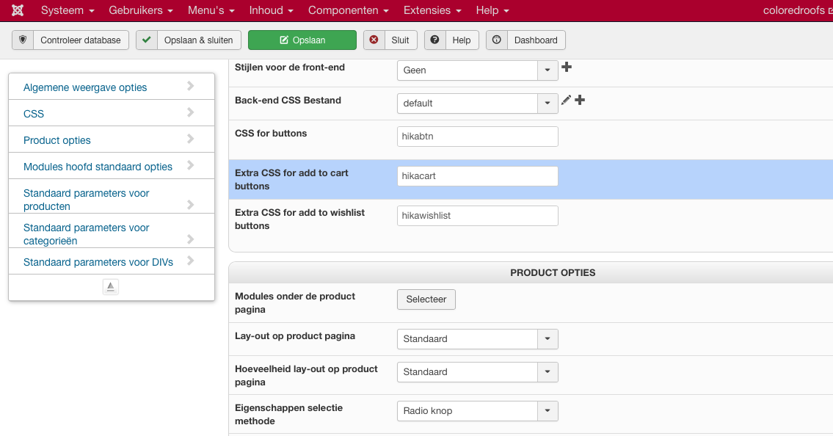Open the Componenten menu
833x436 pixels.
coord(348,10)
